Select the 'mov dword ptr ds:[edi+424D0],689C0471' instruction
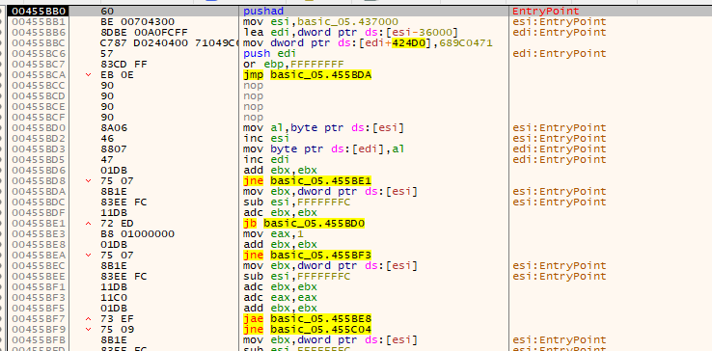 pyautogui.click(x=369, y=43)
